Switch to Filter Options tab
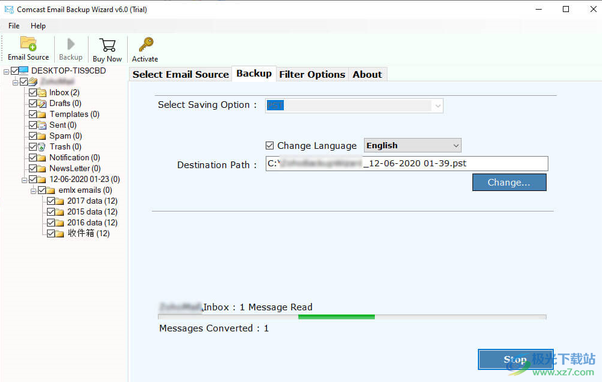 pyautogui.click(x=312, y=75)
